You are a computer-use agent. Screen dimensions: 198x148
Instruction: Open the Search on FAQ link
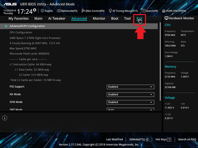click(x=187, y=140)
